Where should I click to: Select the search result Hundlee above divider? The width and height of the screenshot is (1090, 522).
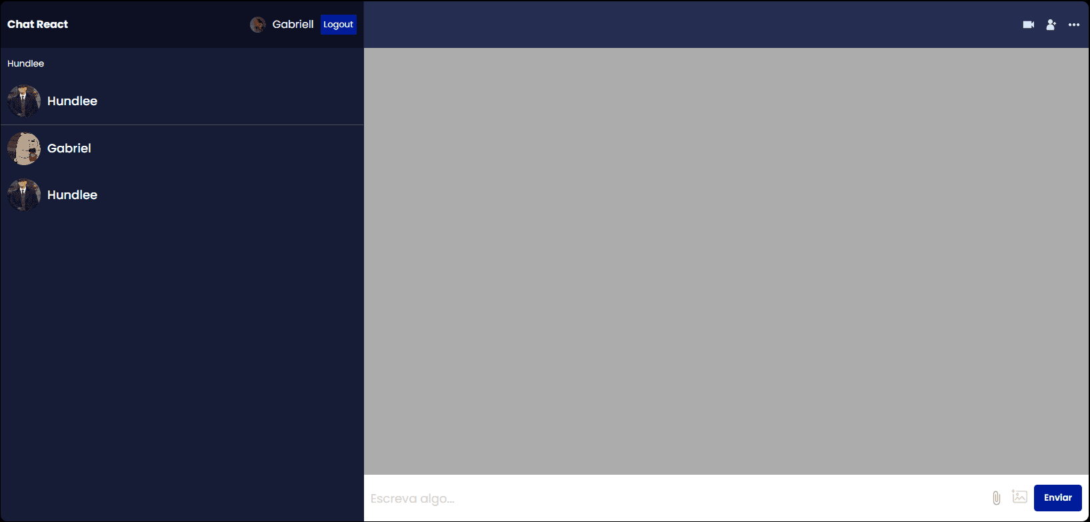(182, 101)
